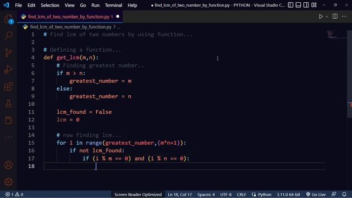Open the Go menu
This screenshot has width=352, height=198.
click(x=83, y=5)
